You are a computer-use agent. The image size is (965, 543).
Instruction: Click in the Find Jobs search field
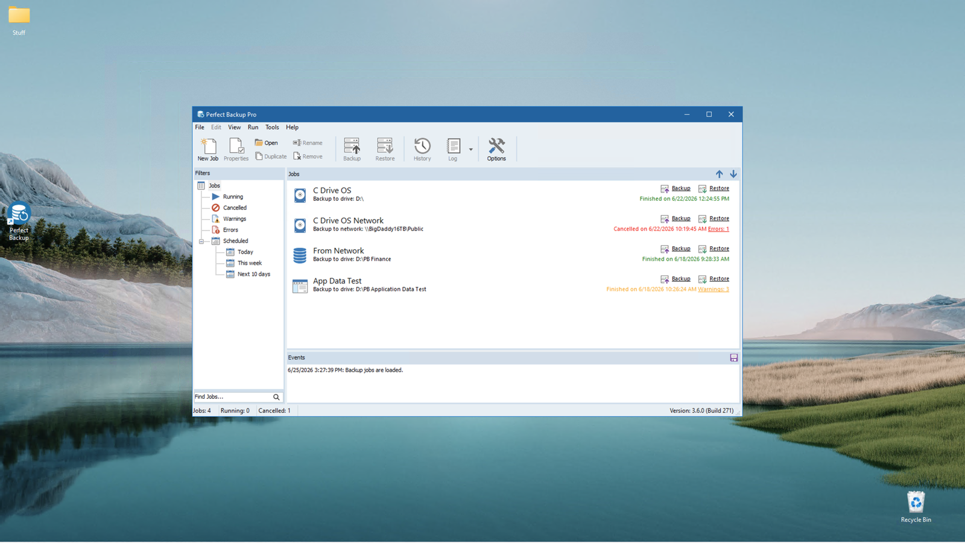click(x=232, y=397)
